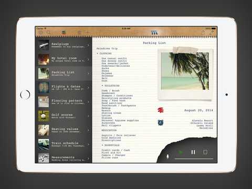Open the Golf scores note
The width and height of the screenshot is (252, 189).
pyautogui.click(x=64, y=116)
